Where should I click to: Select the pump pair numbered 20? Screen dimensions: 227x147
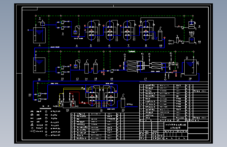(x=40, y=97)
